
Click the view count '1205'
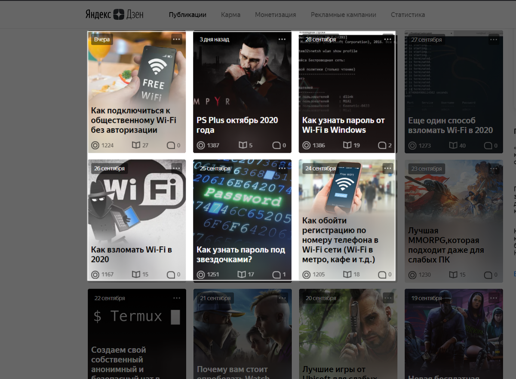tap(319, 274)
